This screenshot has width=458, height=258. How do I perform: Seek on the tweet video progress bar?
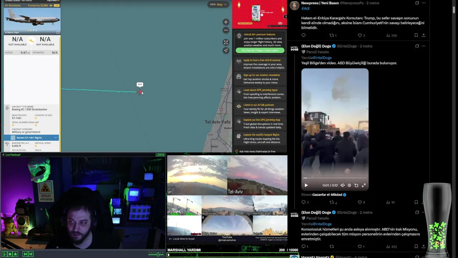point(335,178)
